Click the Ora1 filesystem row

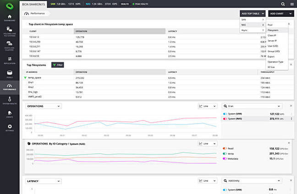(x=158, y=83)
